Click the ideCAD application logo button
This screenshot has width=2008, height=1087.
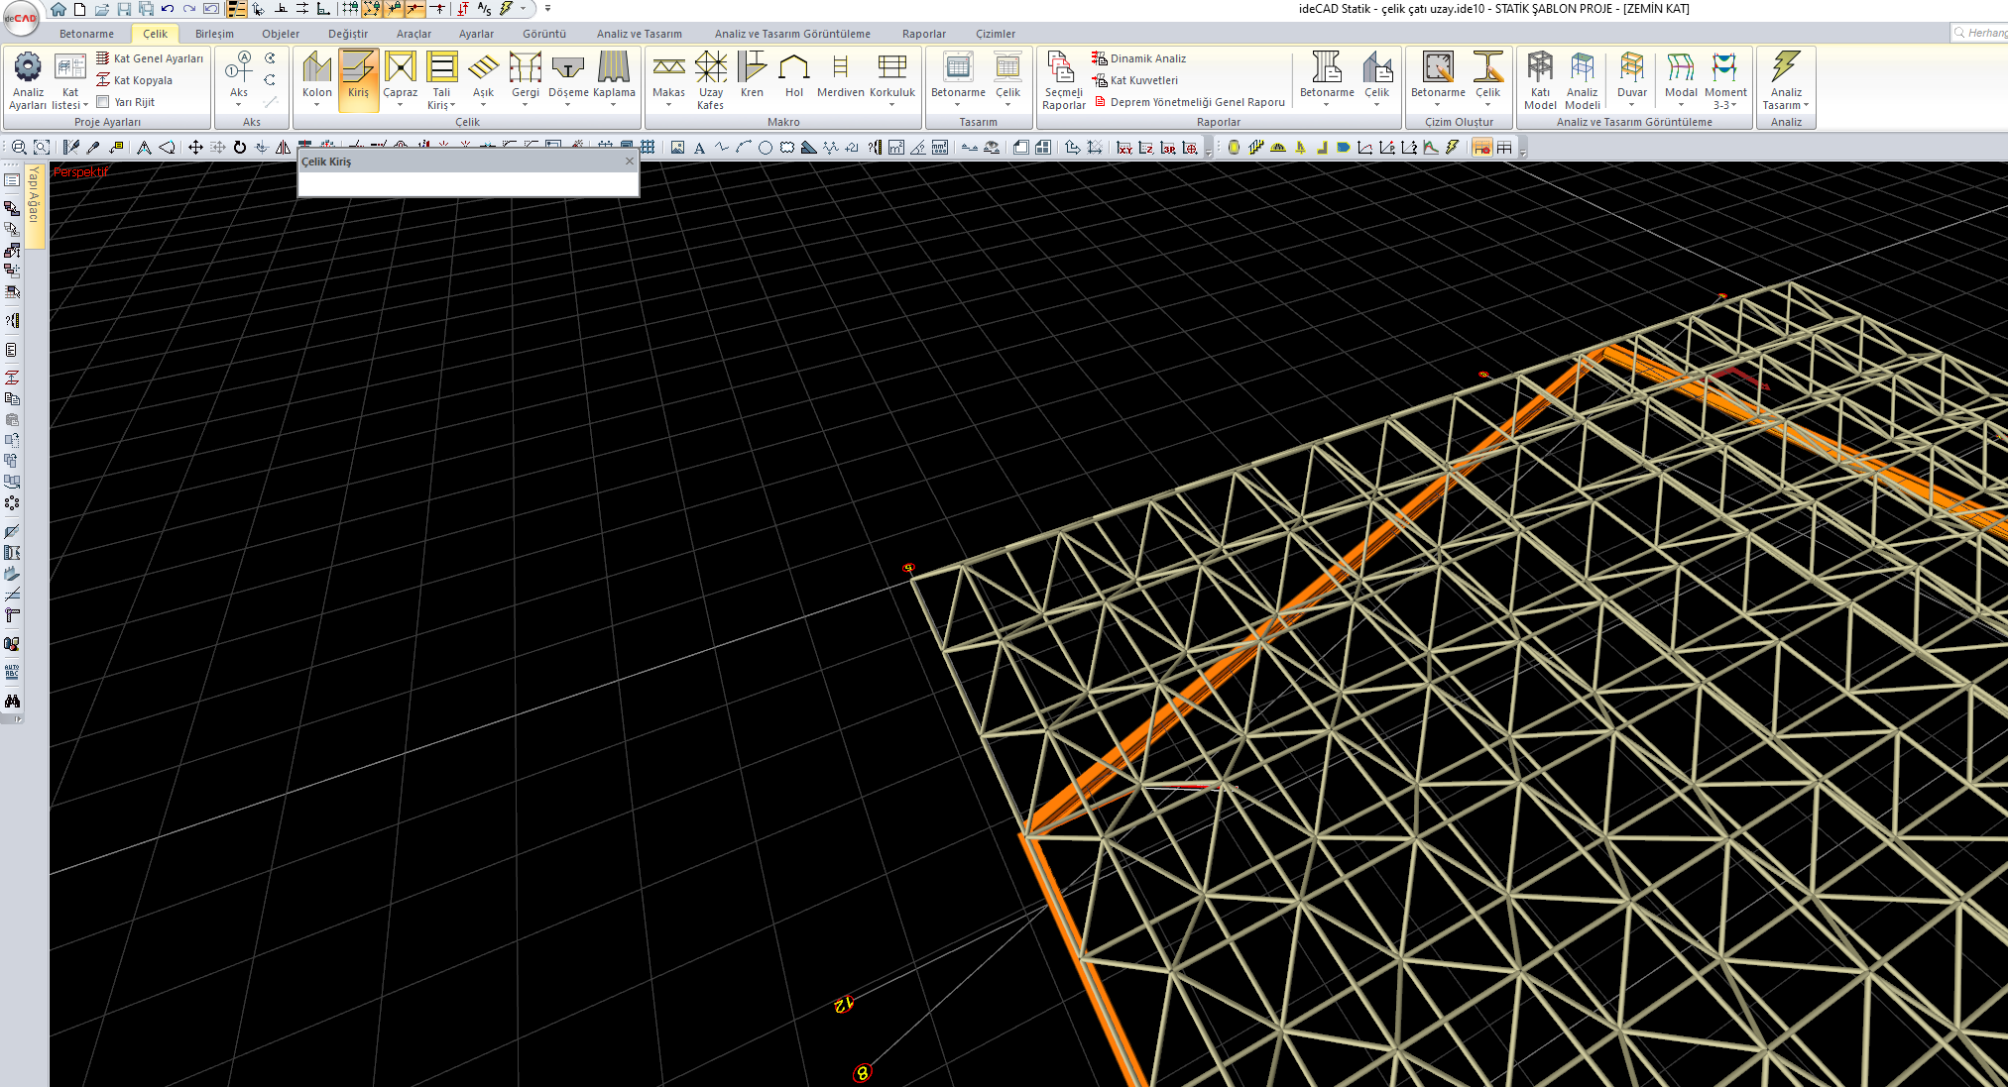tap(20, 17)
